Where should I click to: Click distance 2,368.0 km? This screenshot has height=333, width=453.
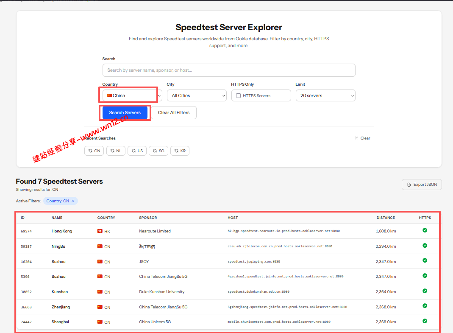click(x=386, y=307)
